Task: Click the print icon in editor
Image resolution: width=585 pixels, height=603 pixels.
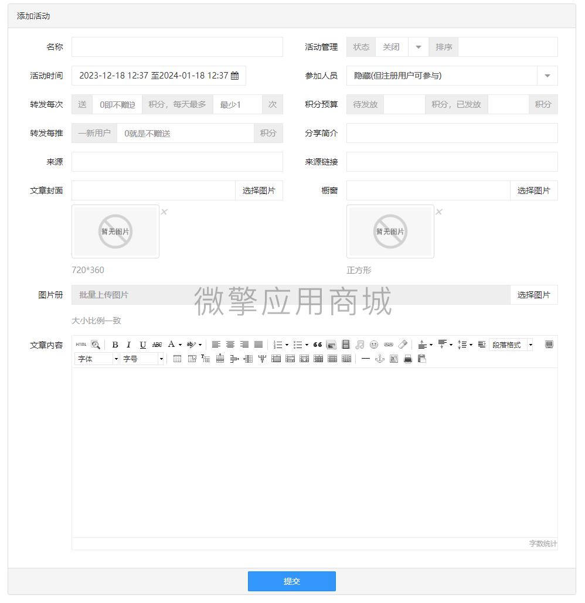Action: coord(408,359)
